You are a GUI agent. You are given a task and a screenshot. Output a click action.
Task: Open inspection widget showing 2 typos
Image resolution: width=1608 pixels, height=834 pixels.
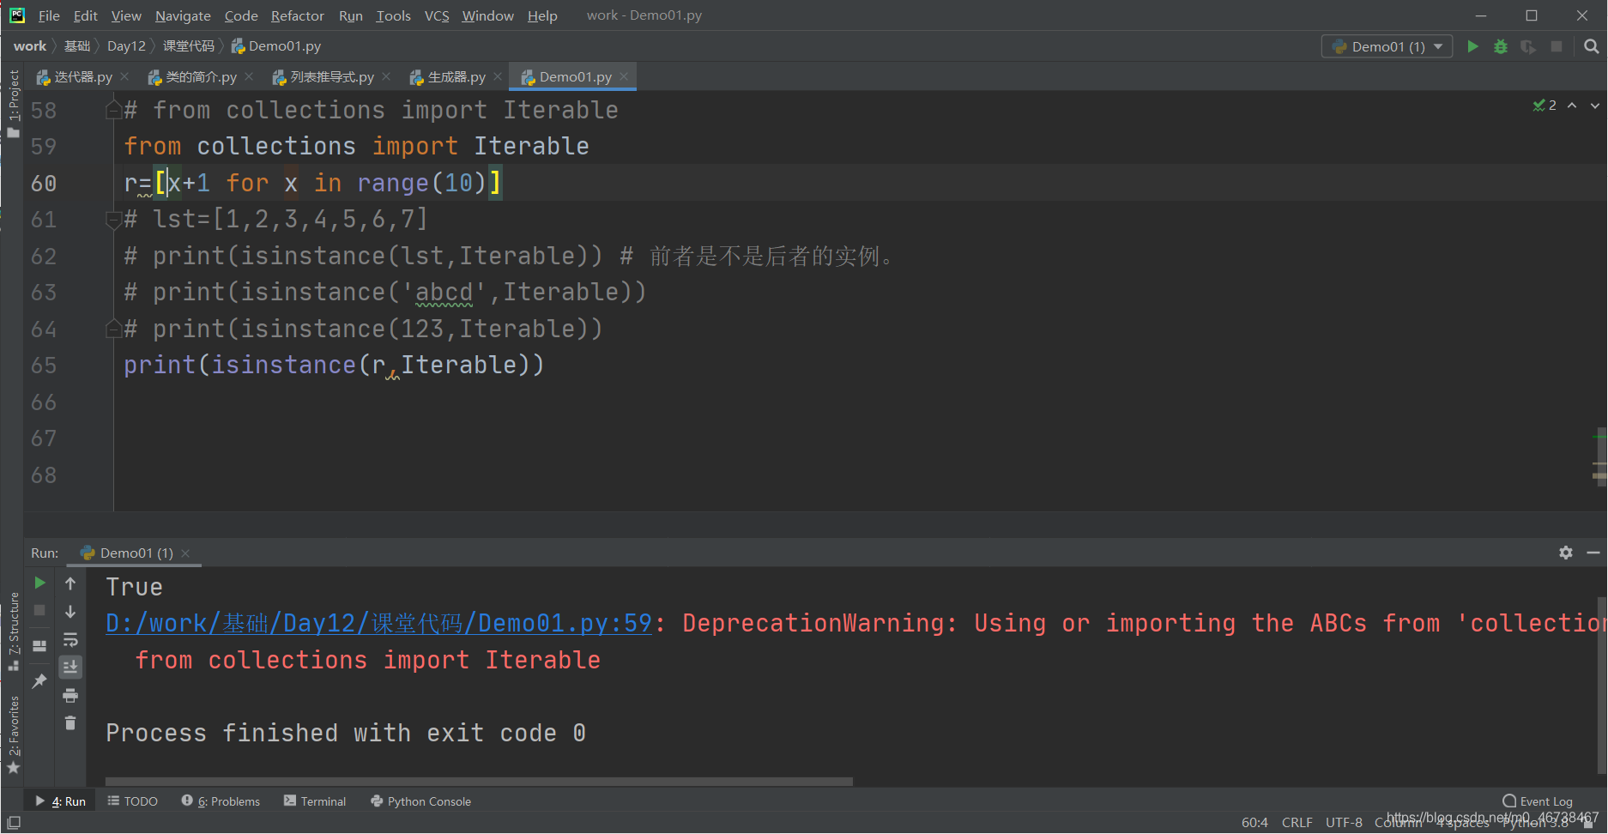point(1545,105)
